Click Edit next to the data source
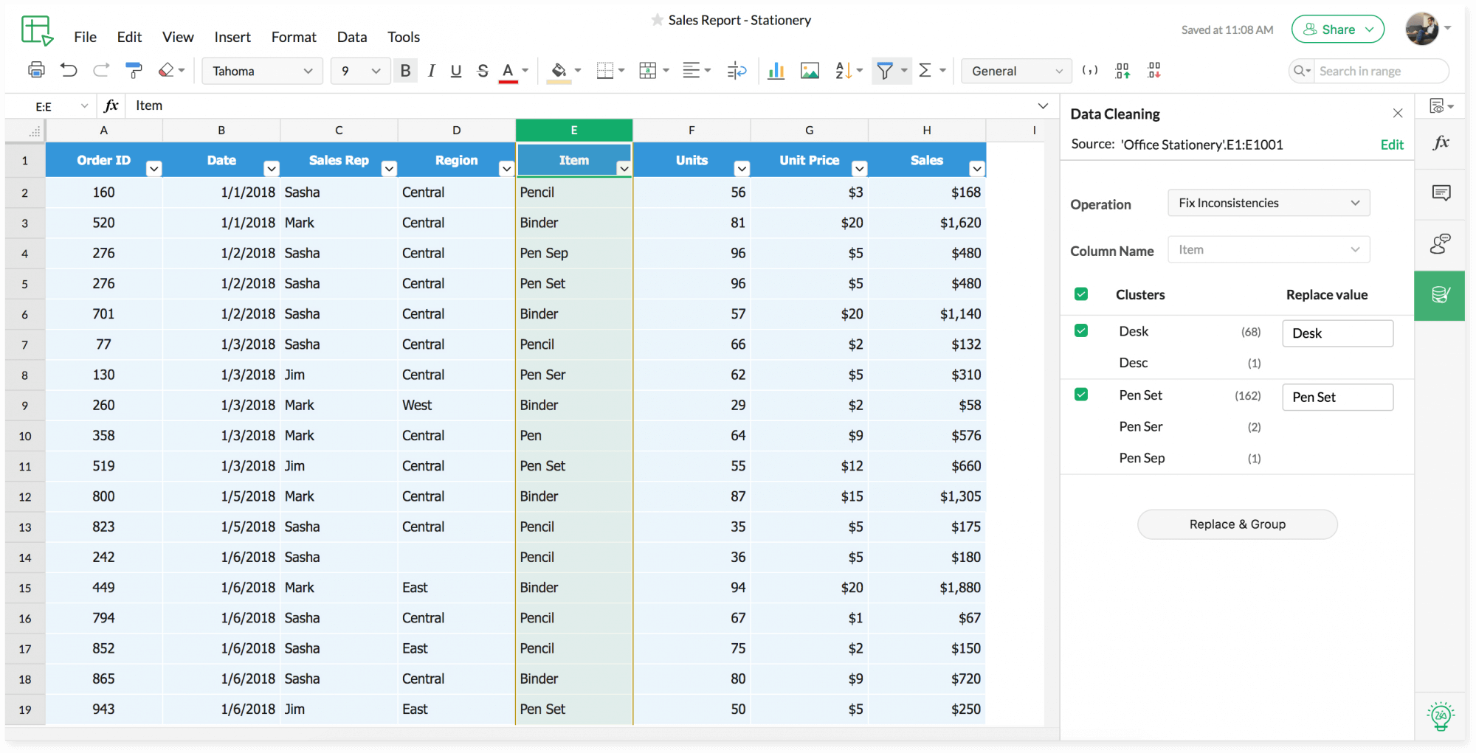This screenshot has height=753, width=1476. 1390,145
